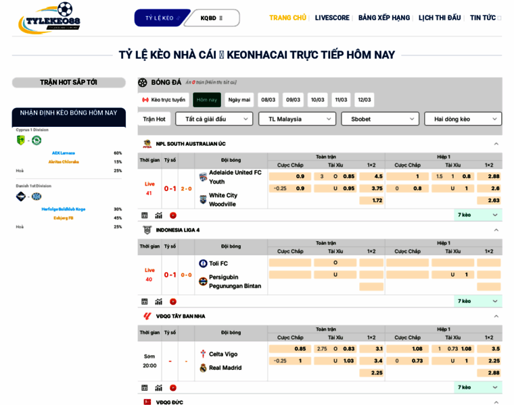514x405 pixels.
Task: Select 08/03 date button
Action: (x=268, y=100)
